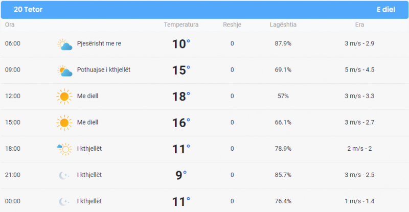The width and height of the screenshot is (409, 212).
Task: Select the 9° temperature at 21:00
Action: 181,175
